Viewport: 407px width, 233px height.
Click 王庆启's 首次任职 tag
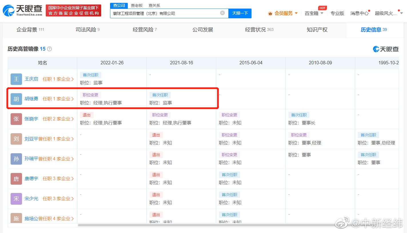91,75
